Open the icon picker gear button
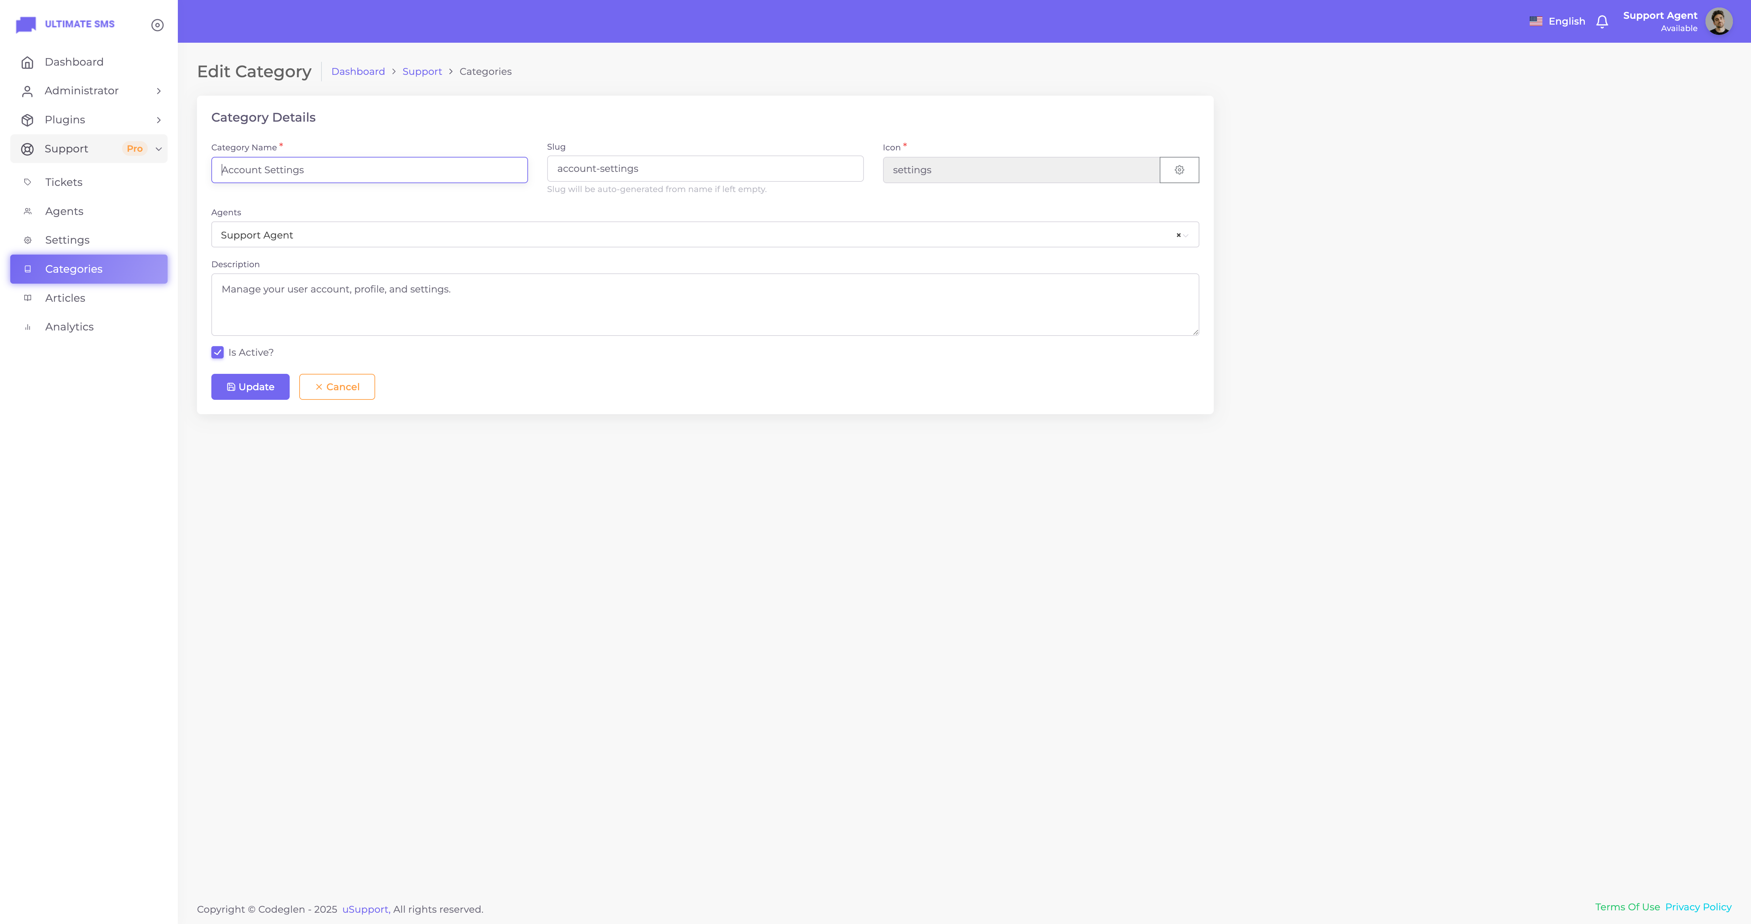Image resolution: width=1751 pixels, height=924 pixels. tap(1179, 170)
